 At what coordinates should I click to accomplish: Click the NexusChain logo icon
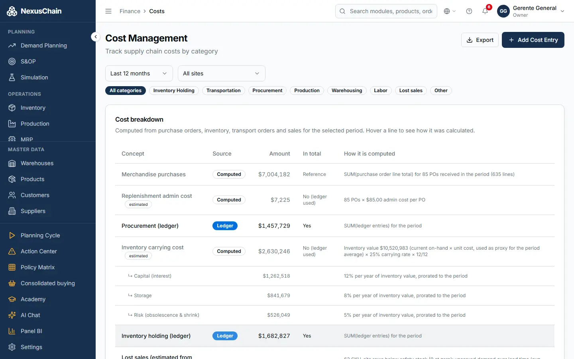[x=12, y=11]
